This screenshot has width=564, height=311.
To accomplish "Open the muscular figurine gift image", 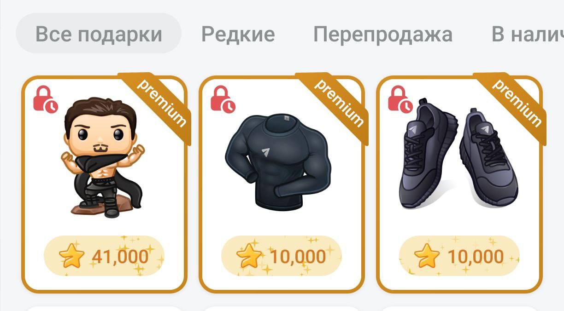I will coord(103,157).
